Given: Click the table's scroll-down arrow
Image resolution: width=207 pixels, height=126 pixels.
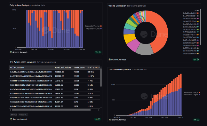Looking at the screenshot, I should pos(101,107).
